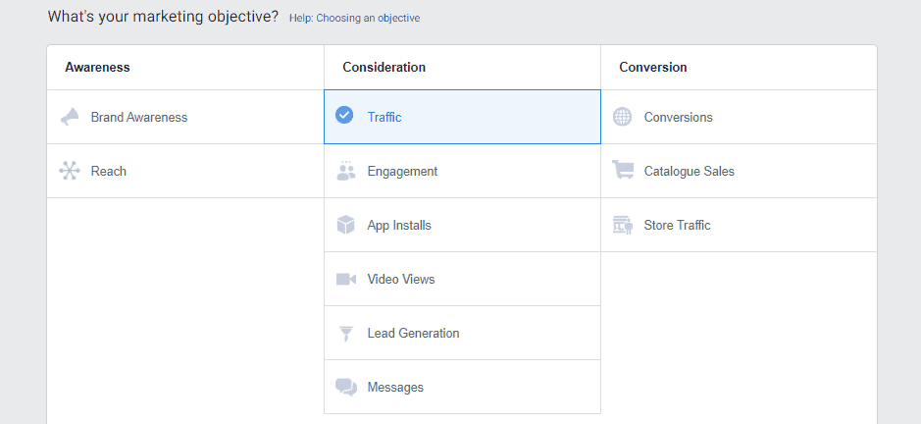Select the Video Views objective text

(x=401, y=280)
